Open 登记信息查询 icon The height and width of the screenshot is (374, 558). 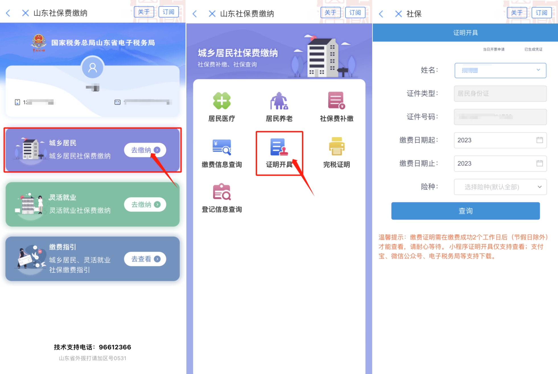click(x=222, y=192)
